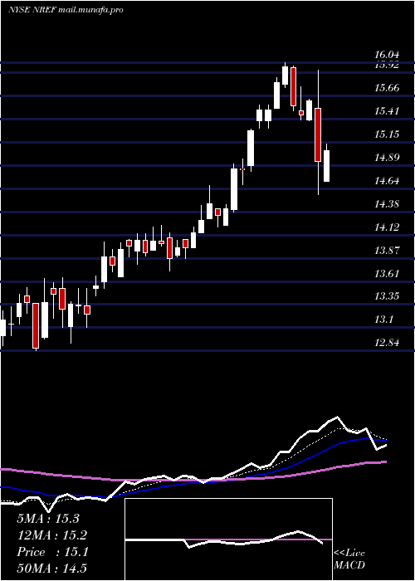The height and width of the screenshot is (581, 415).
Task: Click the 5MA : 15.3 readout
Action: (x=48, y=519)
